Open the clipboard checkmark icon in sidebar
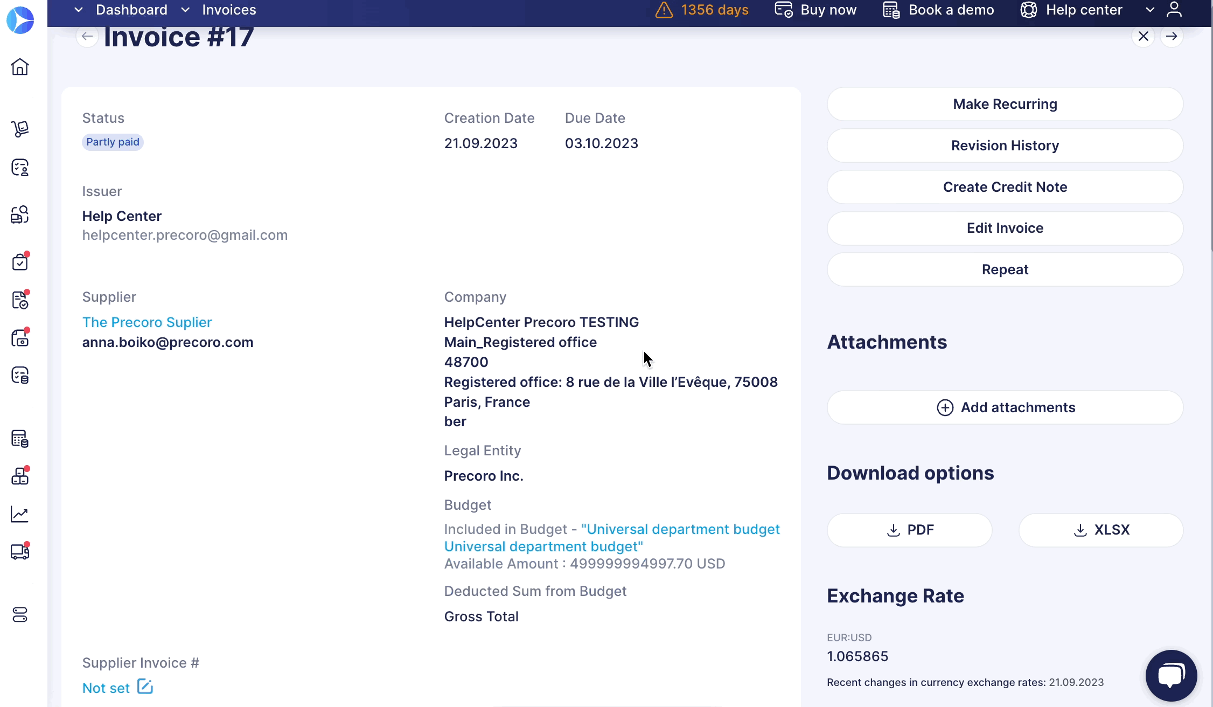Screen dimensions: 1213x707 pyautogui.click(x=20, y=262)
